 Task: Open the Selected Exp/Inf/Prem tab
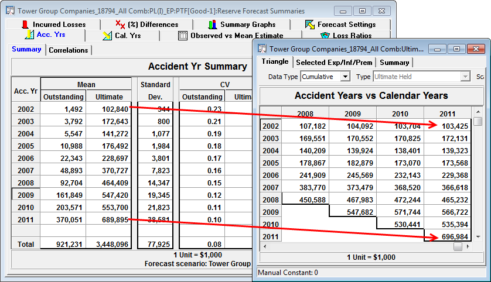click(333, 62)
